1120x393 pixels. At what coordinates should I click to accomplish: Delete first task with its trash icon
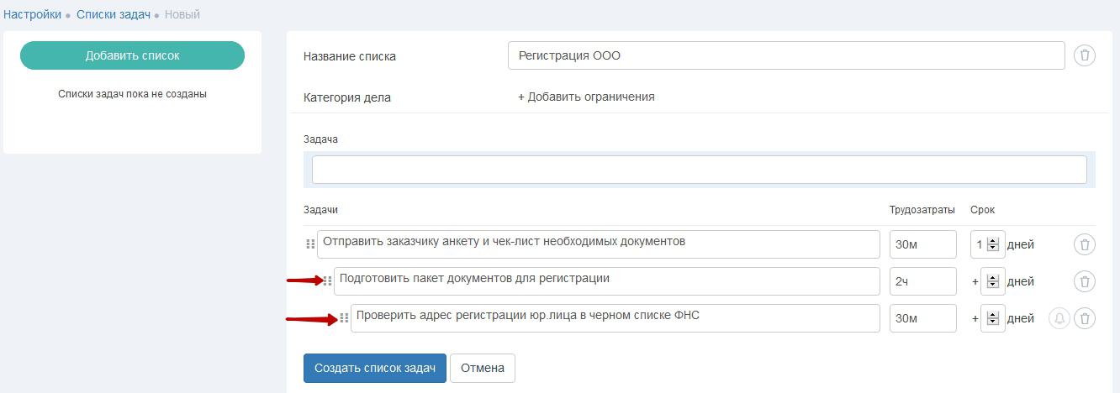coord(1085,244)
